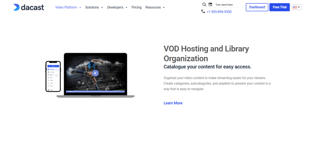Follow the Learn More link
The height and width of the screenshot is (149, 310).
pyautogui.click(x=173, y=103)
